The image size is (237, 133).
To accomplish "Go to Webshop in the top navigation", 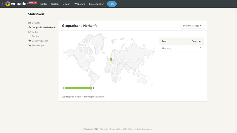I will [80, 4].
